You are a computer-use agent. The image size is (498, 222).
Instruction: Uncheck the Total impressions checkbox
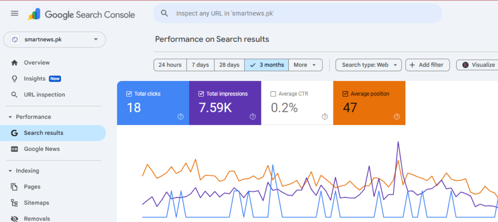click(x=201, y=94)
